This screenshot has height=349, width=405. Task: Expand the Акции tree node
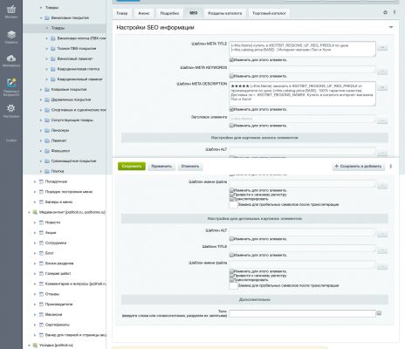35,233
